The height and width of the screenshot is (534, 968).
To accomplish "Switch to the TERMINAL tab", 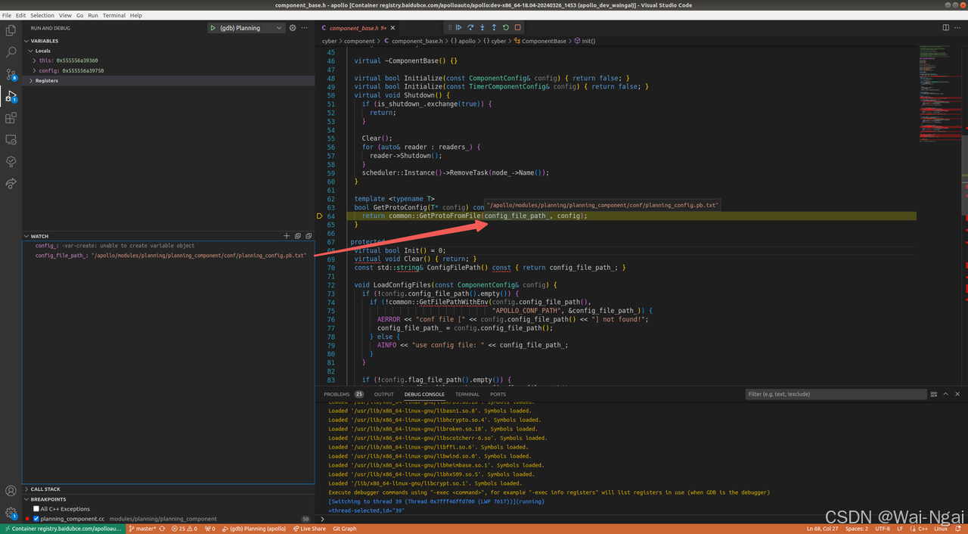I will point(467,394).
